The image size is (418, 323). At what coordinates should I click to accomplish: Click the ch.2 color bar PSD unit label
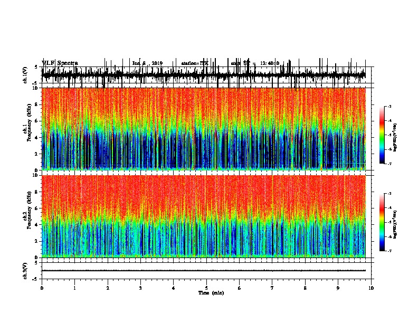395,224
